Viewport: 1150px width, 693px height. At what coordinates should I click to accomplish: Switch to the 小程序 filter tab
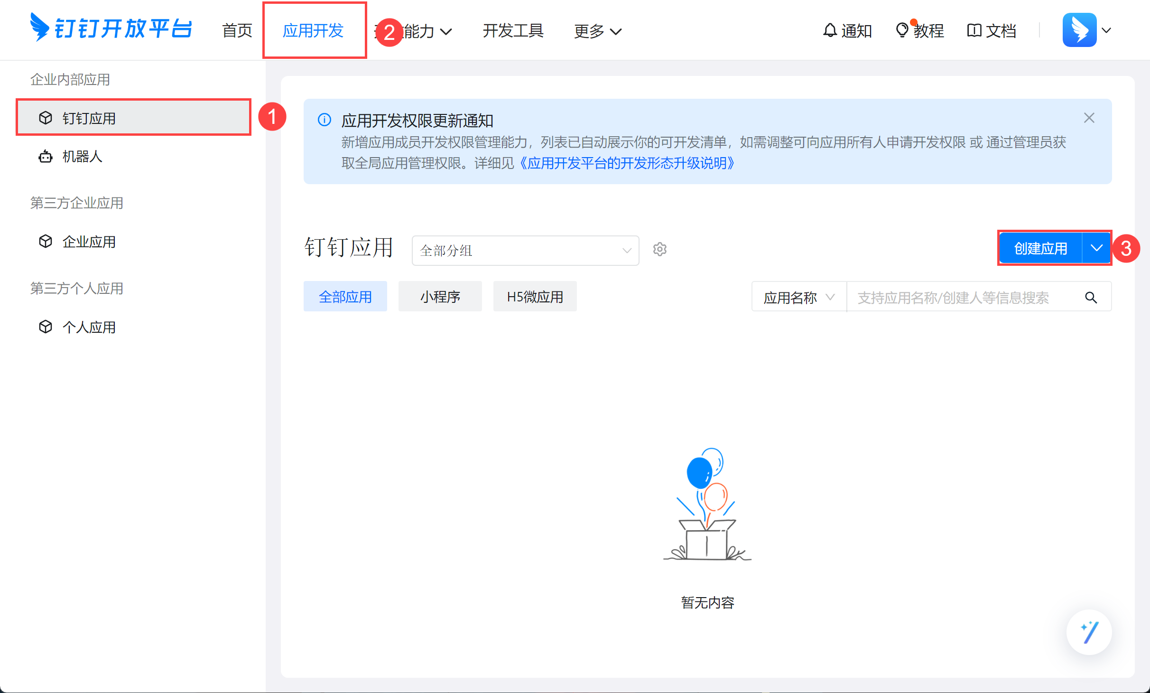[x=440, y=297]
